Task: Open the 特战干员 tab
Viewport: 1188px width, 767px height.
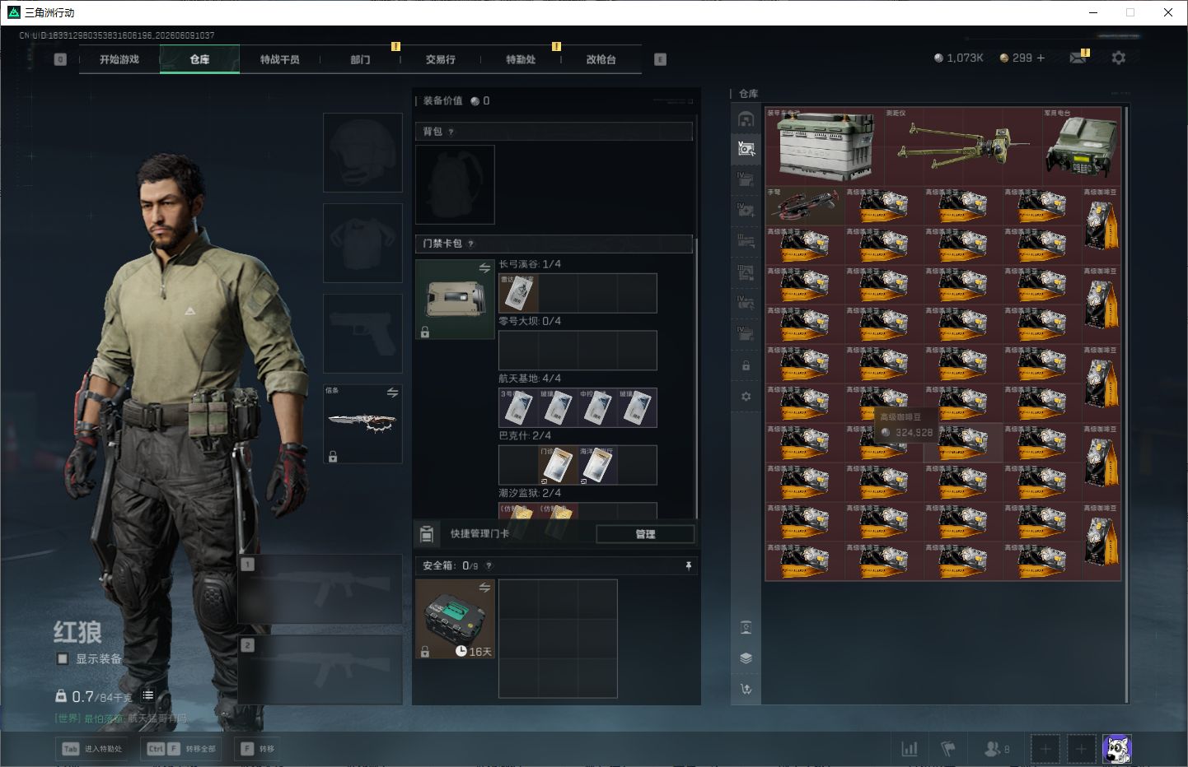Action: click(x=279, y=59)
